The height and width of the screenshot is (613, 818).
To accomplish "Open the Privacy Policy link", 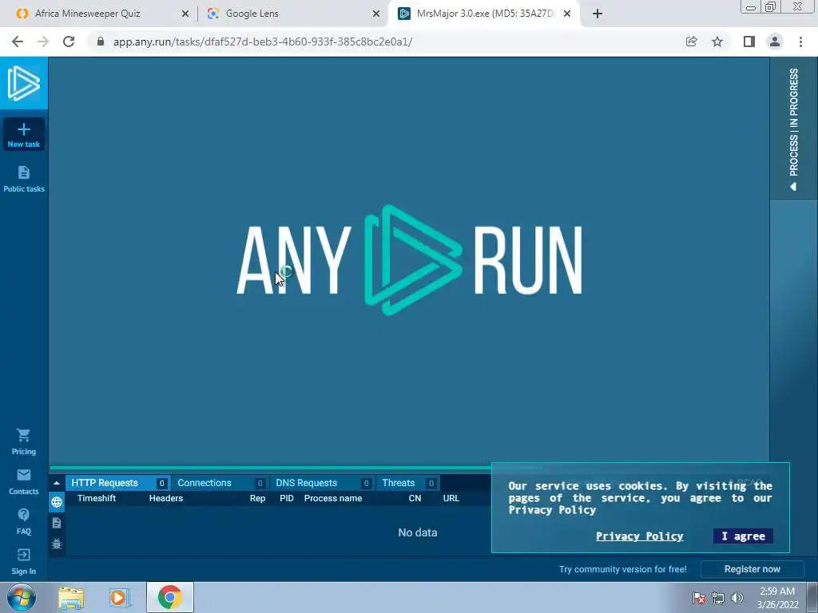I will (x=640, y=536).
